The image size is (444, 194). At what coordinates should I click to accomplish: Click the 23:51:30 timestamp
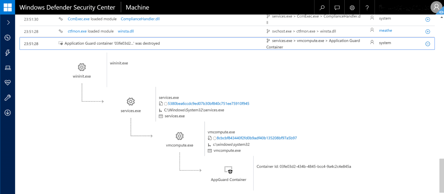click(31, 19)
